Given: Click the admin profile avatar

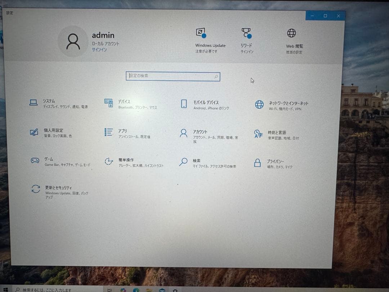Looking at the screenshot, I should point(73,41).
